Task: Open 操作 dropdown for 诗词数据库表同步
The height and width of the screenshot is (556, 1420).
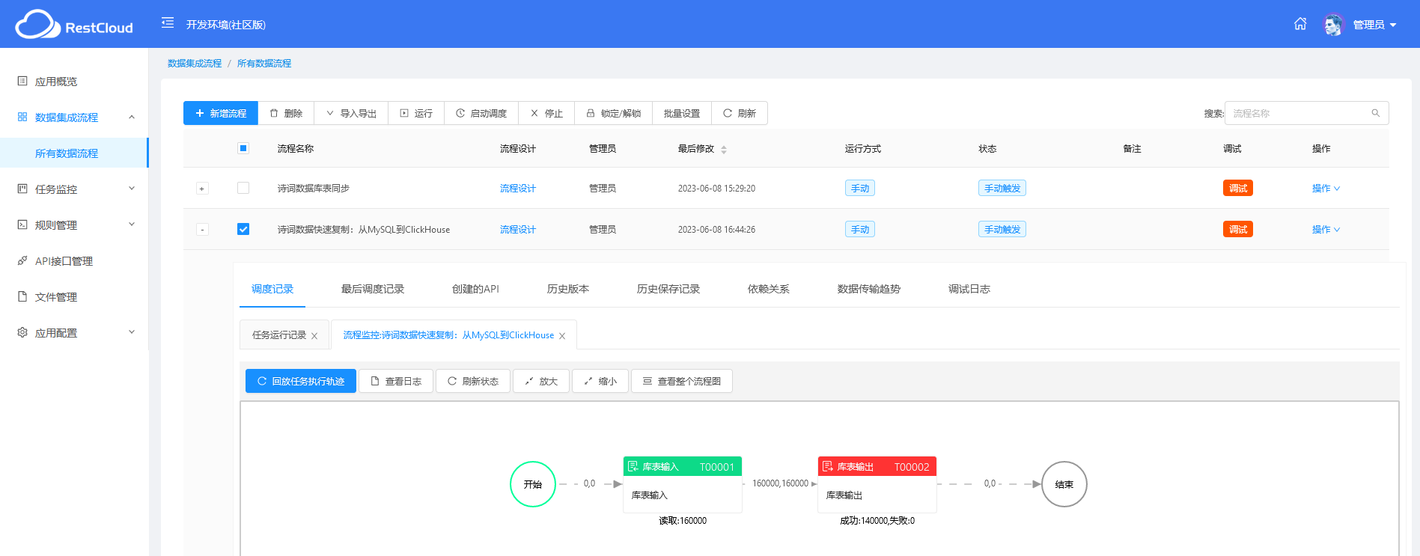Action: [x=1326, y=189]
